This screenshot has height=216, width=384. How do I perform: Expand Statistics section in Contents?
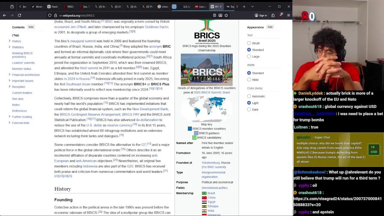[9, 47]
